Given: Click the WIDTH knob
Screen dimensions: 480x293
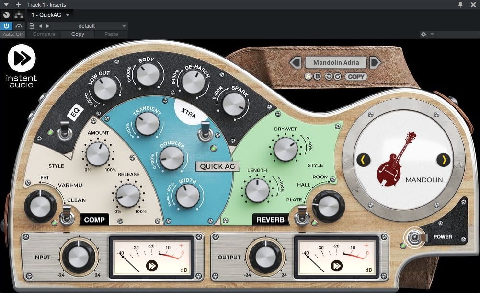Looking at the screenshot, I should pos(188,196).
